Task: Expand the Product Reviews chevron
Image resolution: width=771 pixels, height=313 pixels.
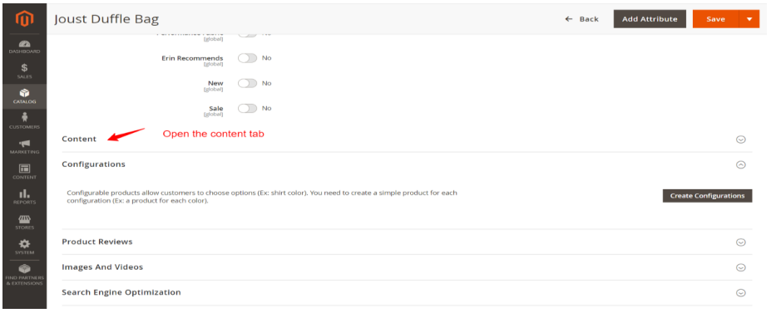Action: (740, 242)
